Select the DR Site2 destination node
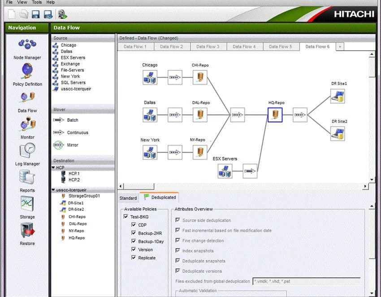This screenshot has width=381, height=297. (x=338, y=133)
